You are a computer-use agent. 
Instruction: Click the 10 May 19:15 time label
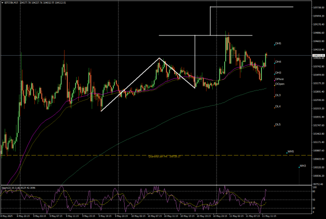tap(204, 216)
